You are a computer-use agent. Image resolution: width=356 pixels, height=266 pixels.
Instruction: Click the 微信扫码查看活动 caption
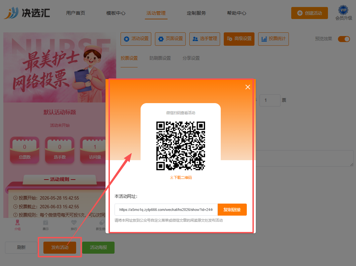181,113
